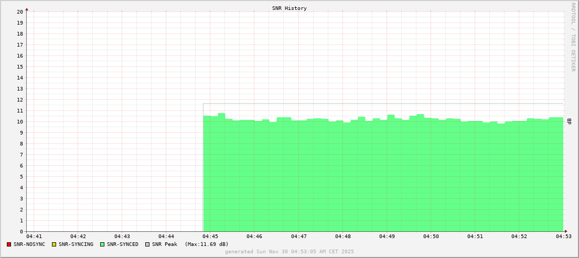Click the red arrow at x-axis end
Screen dimensions: 579x258
(565, 231)
